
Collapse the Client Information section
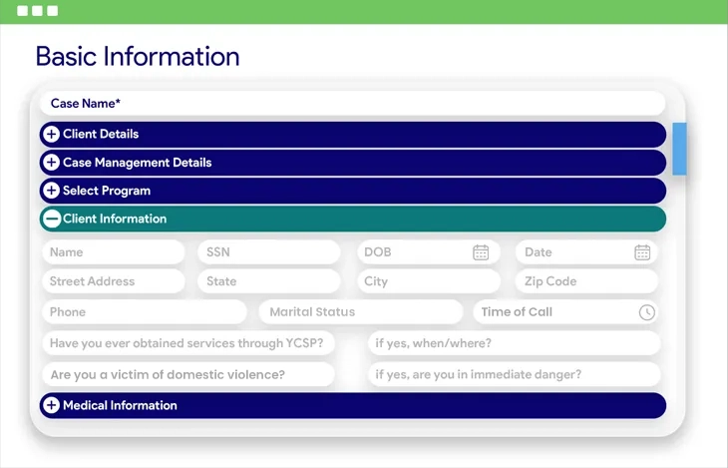click(349, 219)
